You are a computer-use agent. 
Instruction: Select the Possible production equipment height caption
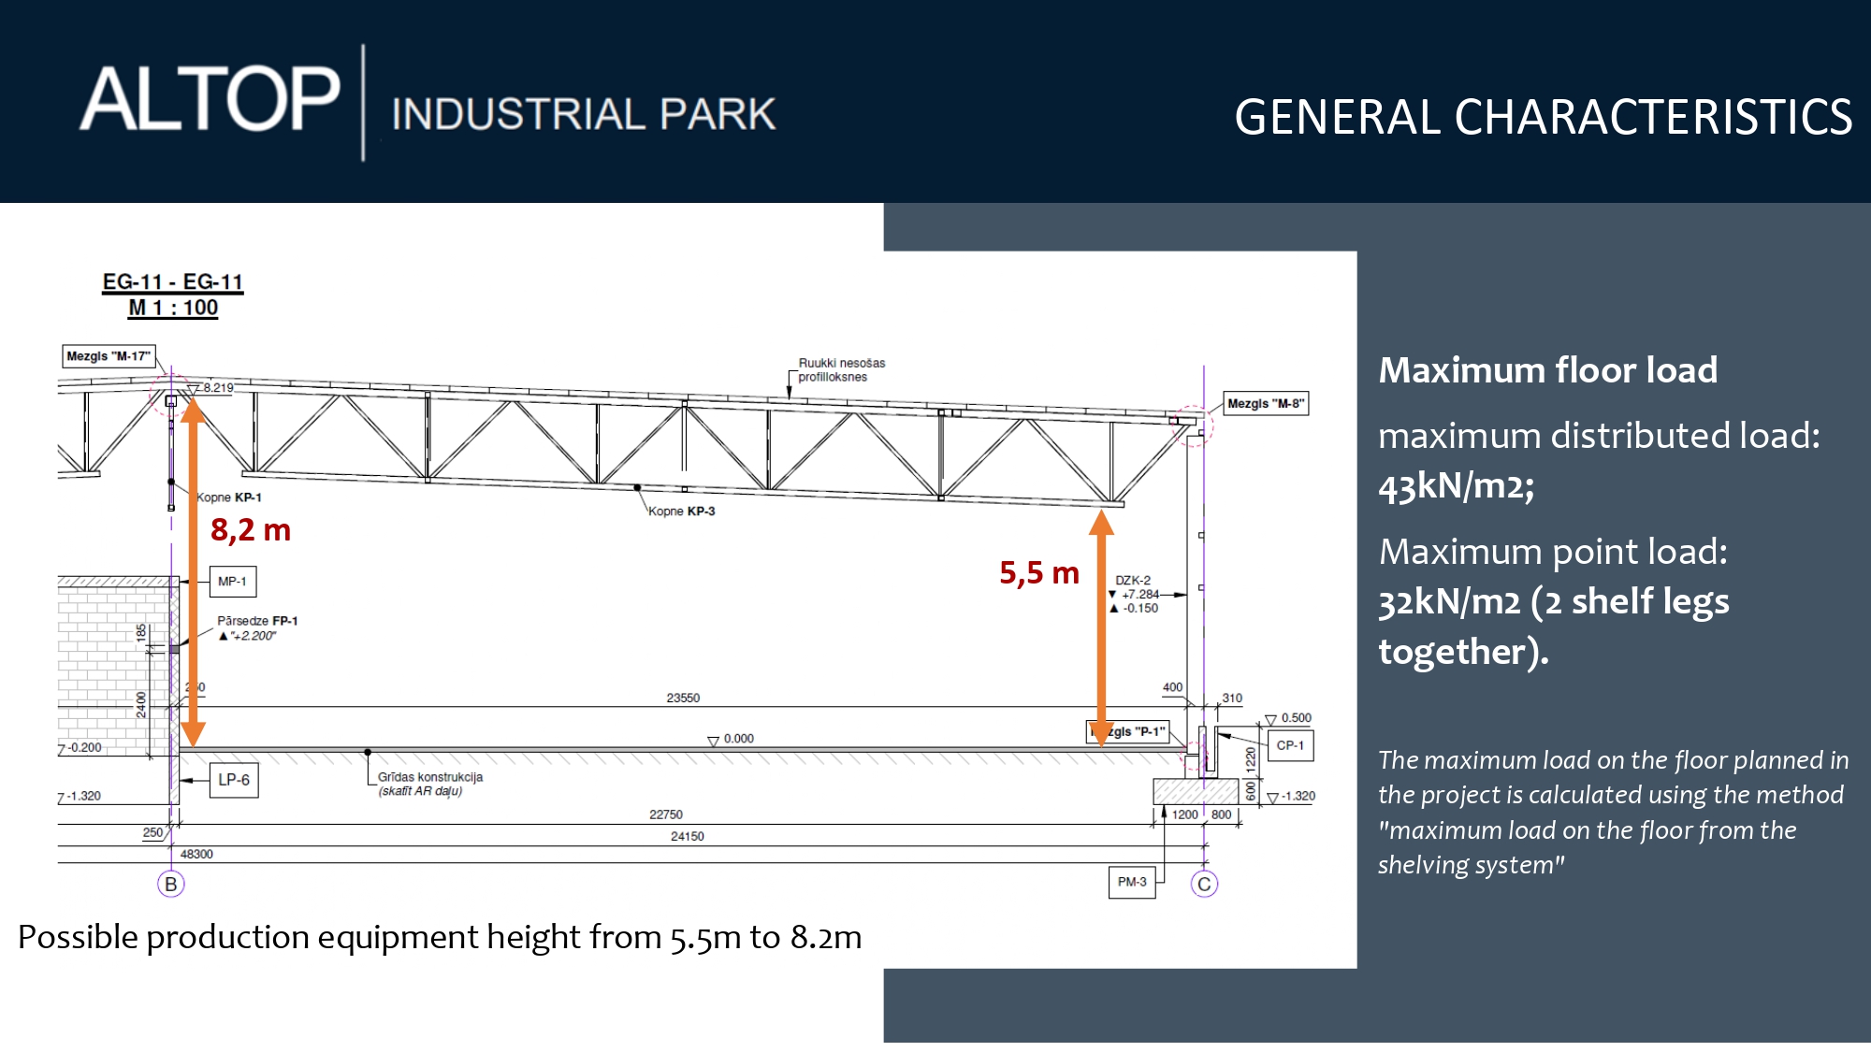pyautogui.click(x=440, y=937)
